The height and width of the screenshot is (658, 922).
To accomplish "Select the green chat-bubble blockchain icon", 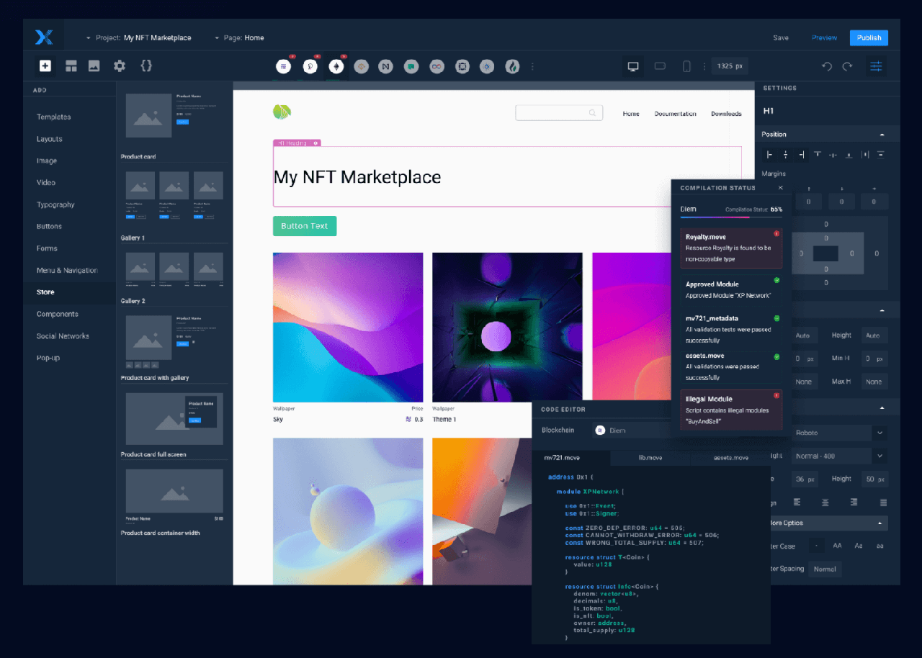I will pos(411,66).
